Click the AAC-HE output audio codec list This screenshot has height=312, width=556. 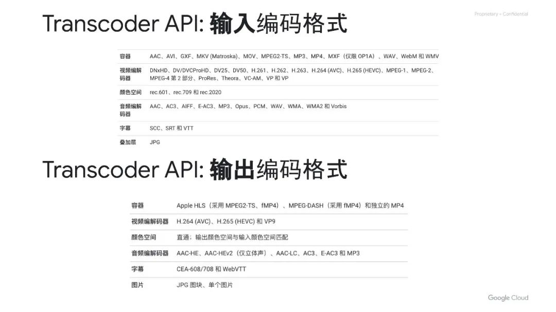pyautogui.click(x=268, y=253)
